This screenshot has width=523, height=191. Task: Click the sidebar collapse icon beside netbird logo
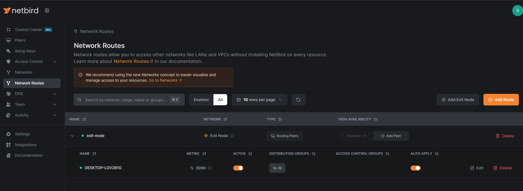click(47, 11)
